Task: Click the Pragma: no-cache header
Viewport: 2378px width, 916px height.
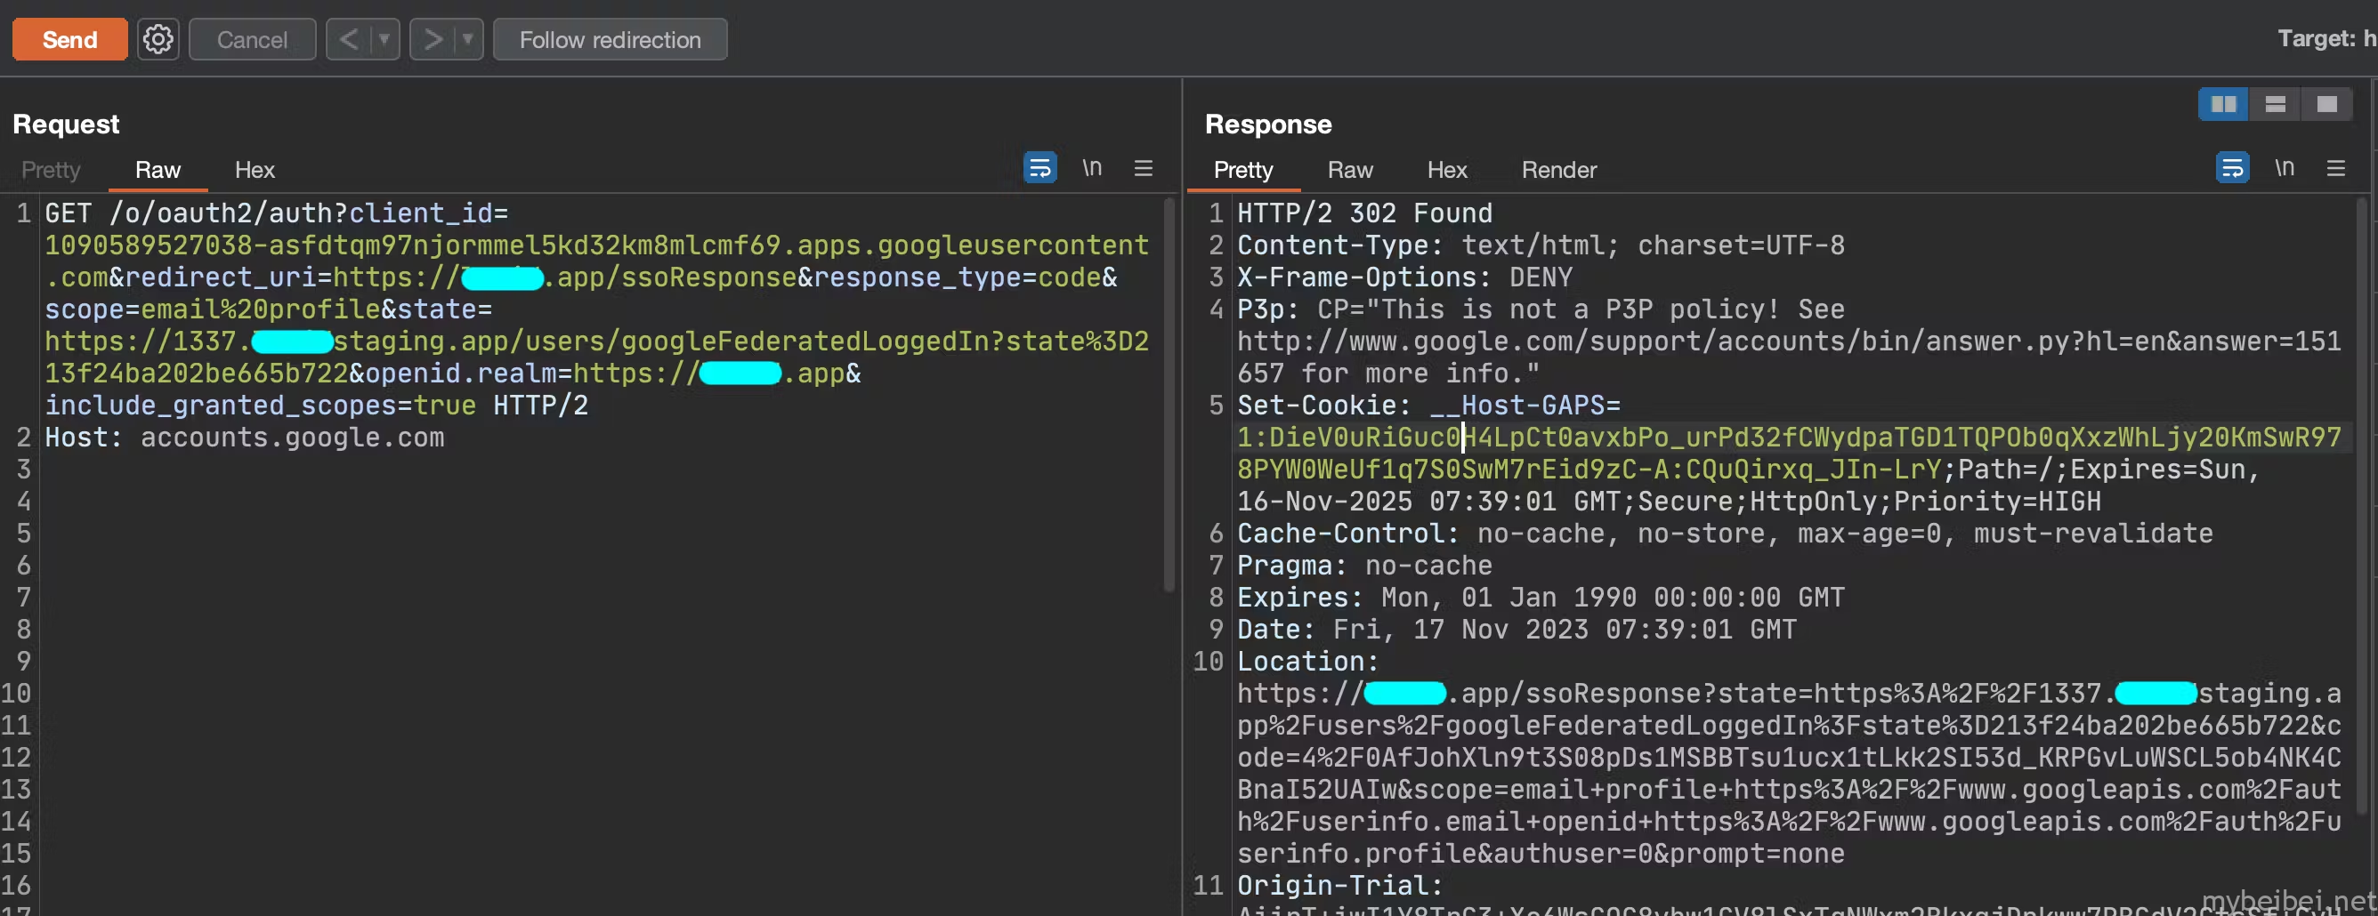Action: pos(1364,566)
